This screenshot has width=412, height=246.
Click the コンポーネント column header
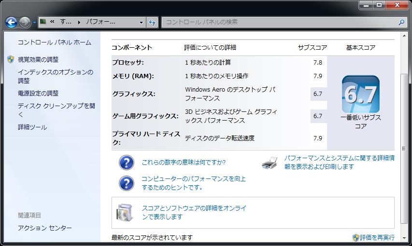(x=132, y=48)
